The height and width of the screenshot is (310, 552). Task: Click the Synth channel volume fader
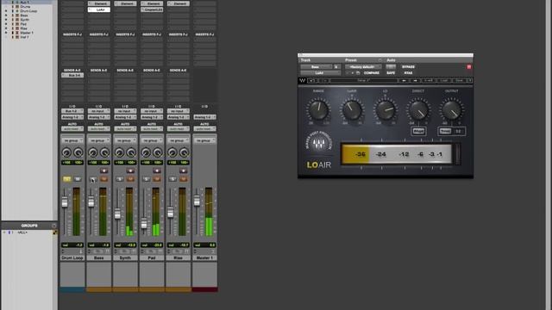tap(117, 214)
